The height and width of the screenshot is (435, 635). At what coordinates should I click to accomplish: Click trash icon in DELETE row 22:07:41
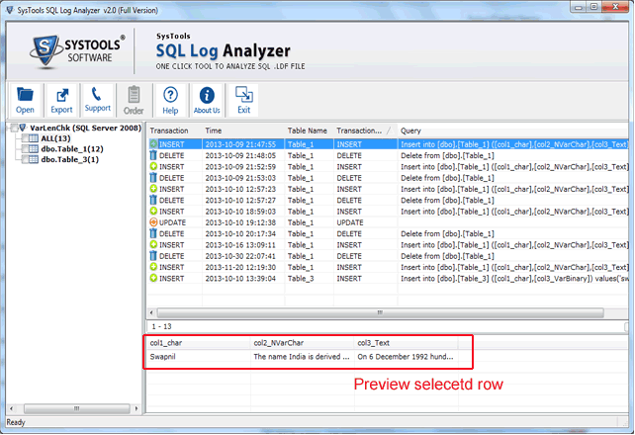[x=153, y=256]
